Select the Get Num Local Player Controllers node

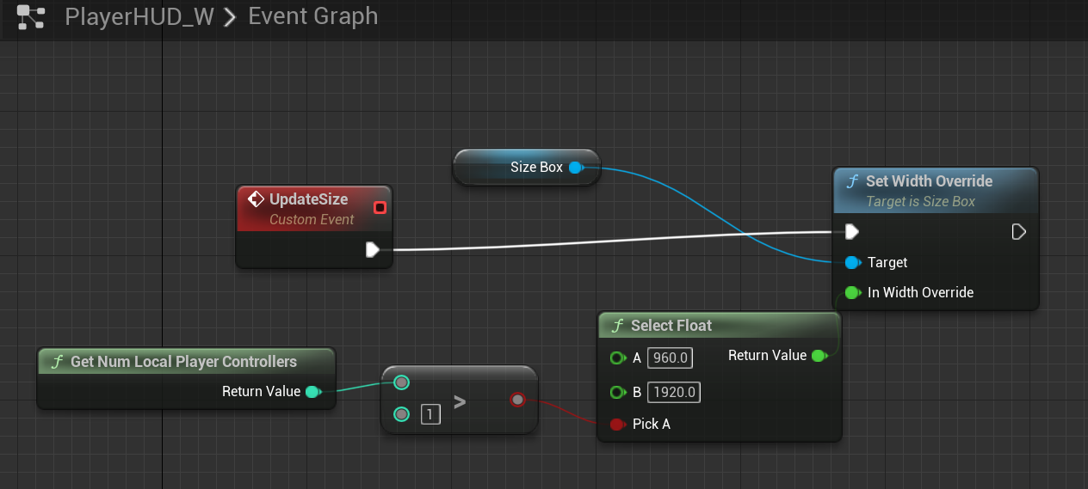point(186,378)
